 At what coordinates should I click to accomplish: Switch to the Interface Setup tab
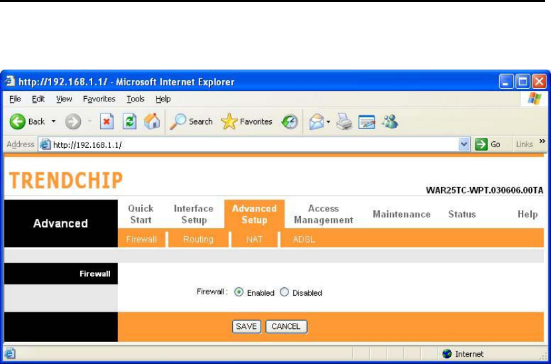coord(194,214)
